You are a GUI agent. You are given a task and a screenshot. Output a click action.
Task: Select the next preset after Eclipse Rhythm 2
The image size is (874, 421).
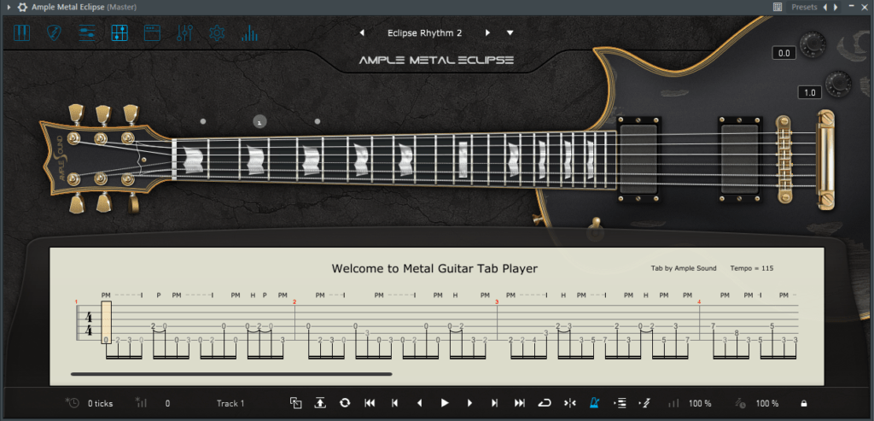point(487,33)
